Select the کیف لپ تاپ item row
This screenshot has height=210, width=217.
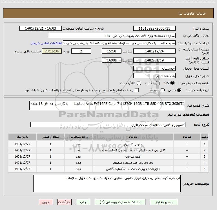point(108,156)
